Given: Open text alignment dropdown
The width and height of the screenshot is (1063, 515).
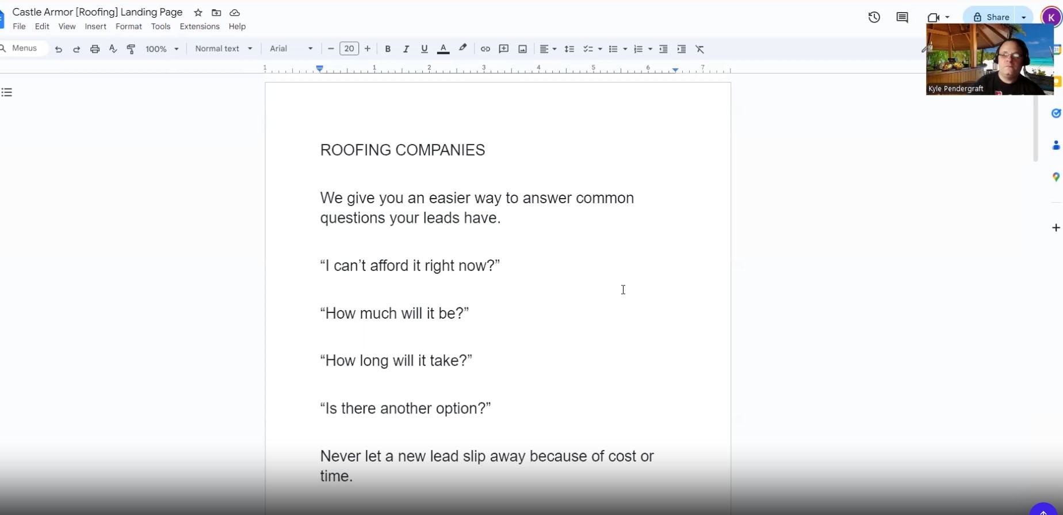Looking at the screenshot, I should click(x=548, y=49).
